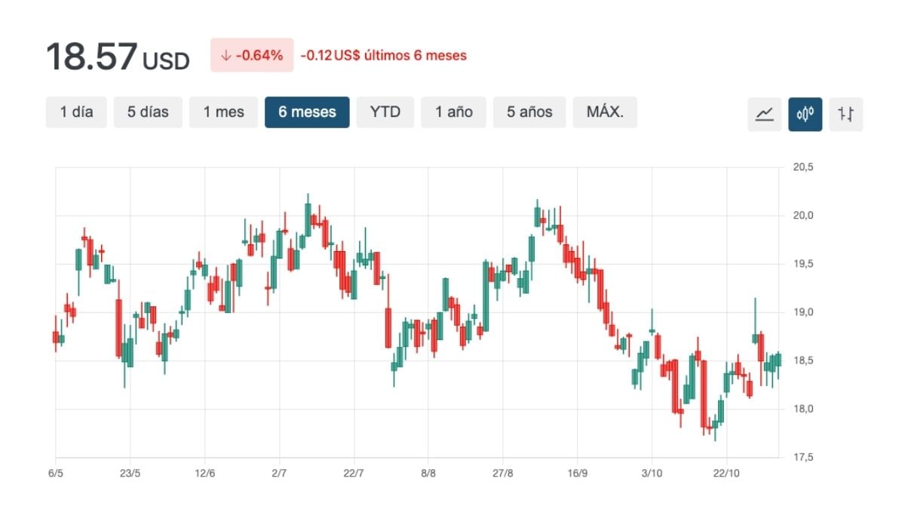Click the 20,0 price axis label
This screenshot has height=509, width=905.
(803, 216)
